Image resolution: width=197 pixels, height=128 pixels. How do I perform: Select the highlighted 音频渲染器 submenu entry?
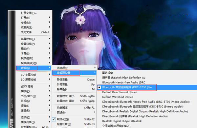74,73
